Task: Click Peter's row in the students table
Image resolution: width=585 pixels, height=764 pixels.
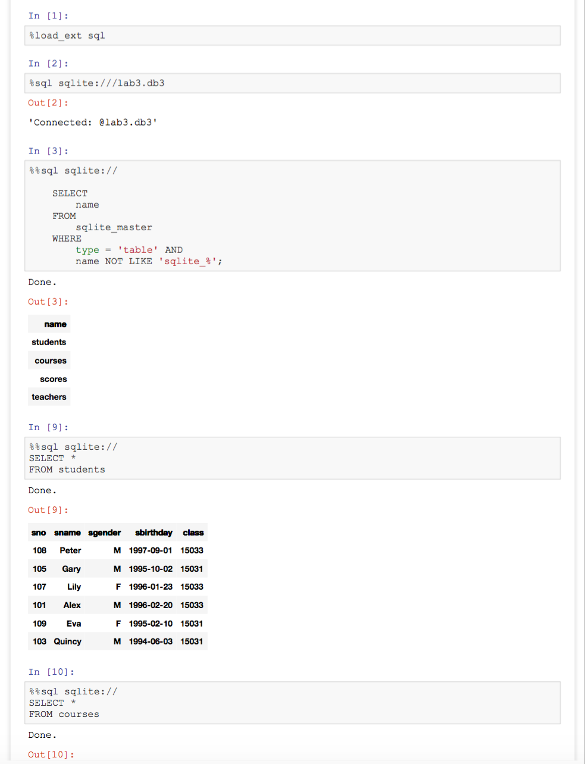Action: coord(117,550)
